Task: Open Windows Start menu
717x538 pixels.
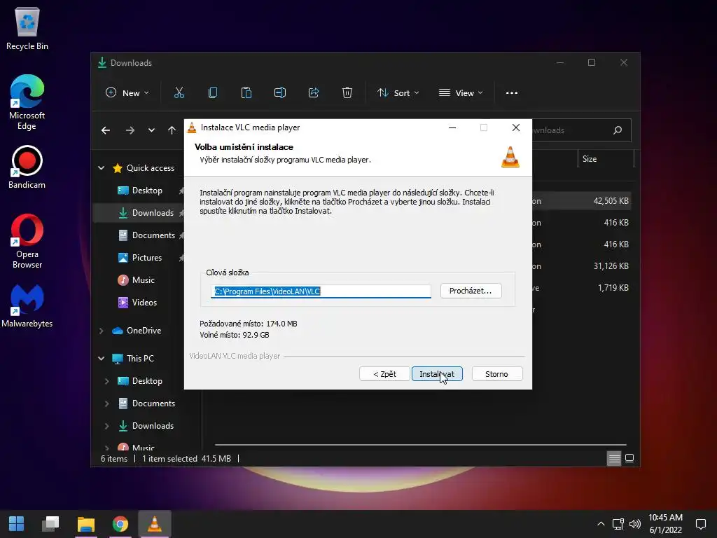Action: pos(17,524)
